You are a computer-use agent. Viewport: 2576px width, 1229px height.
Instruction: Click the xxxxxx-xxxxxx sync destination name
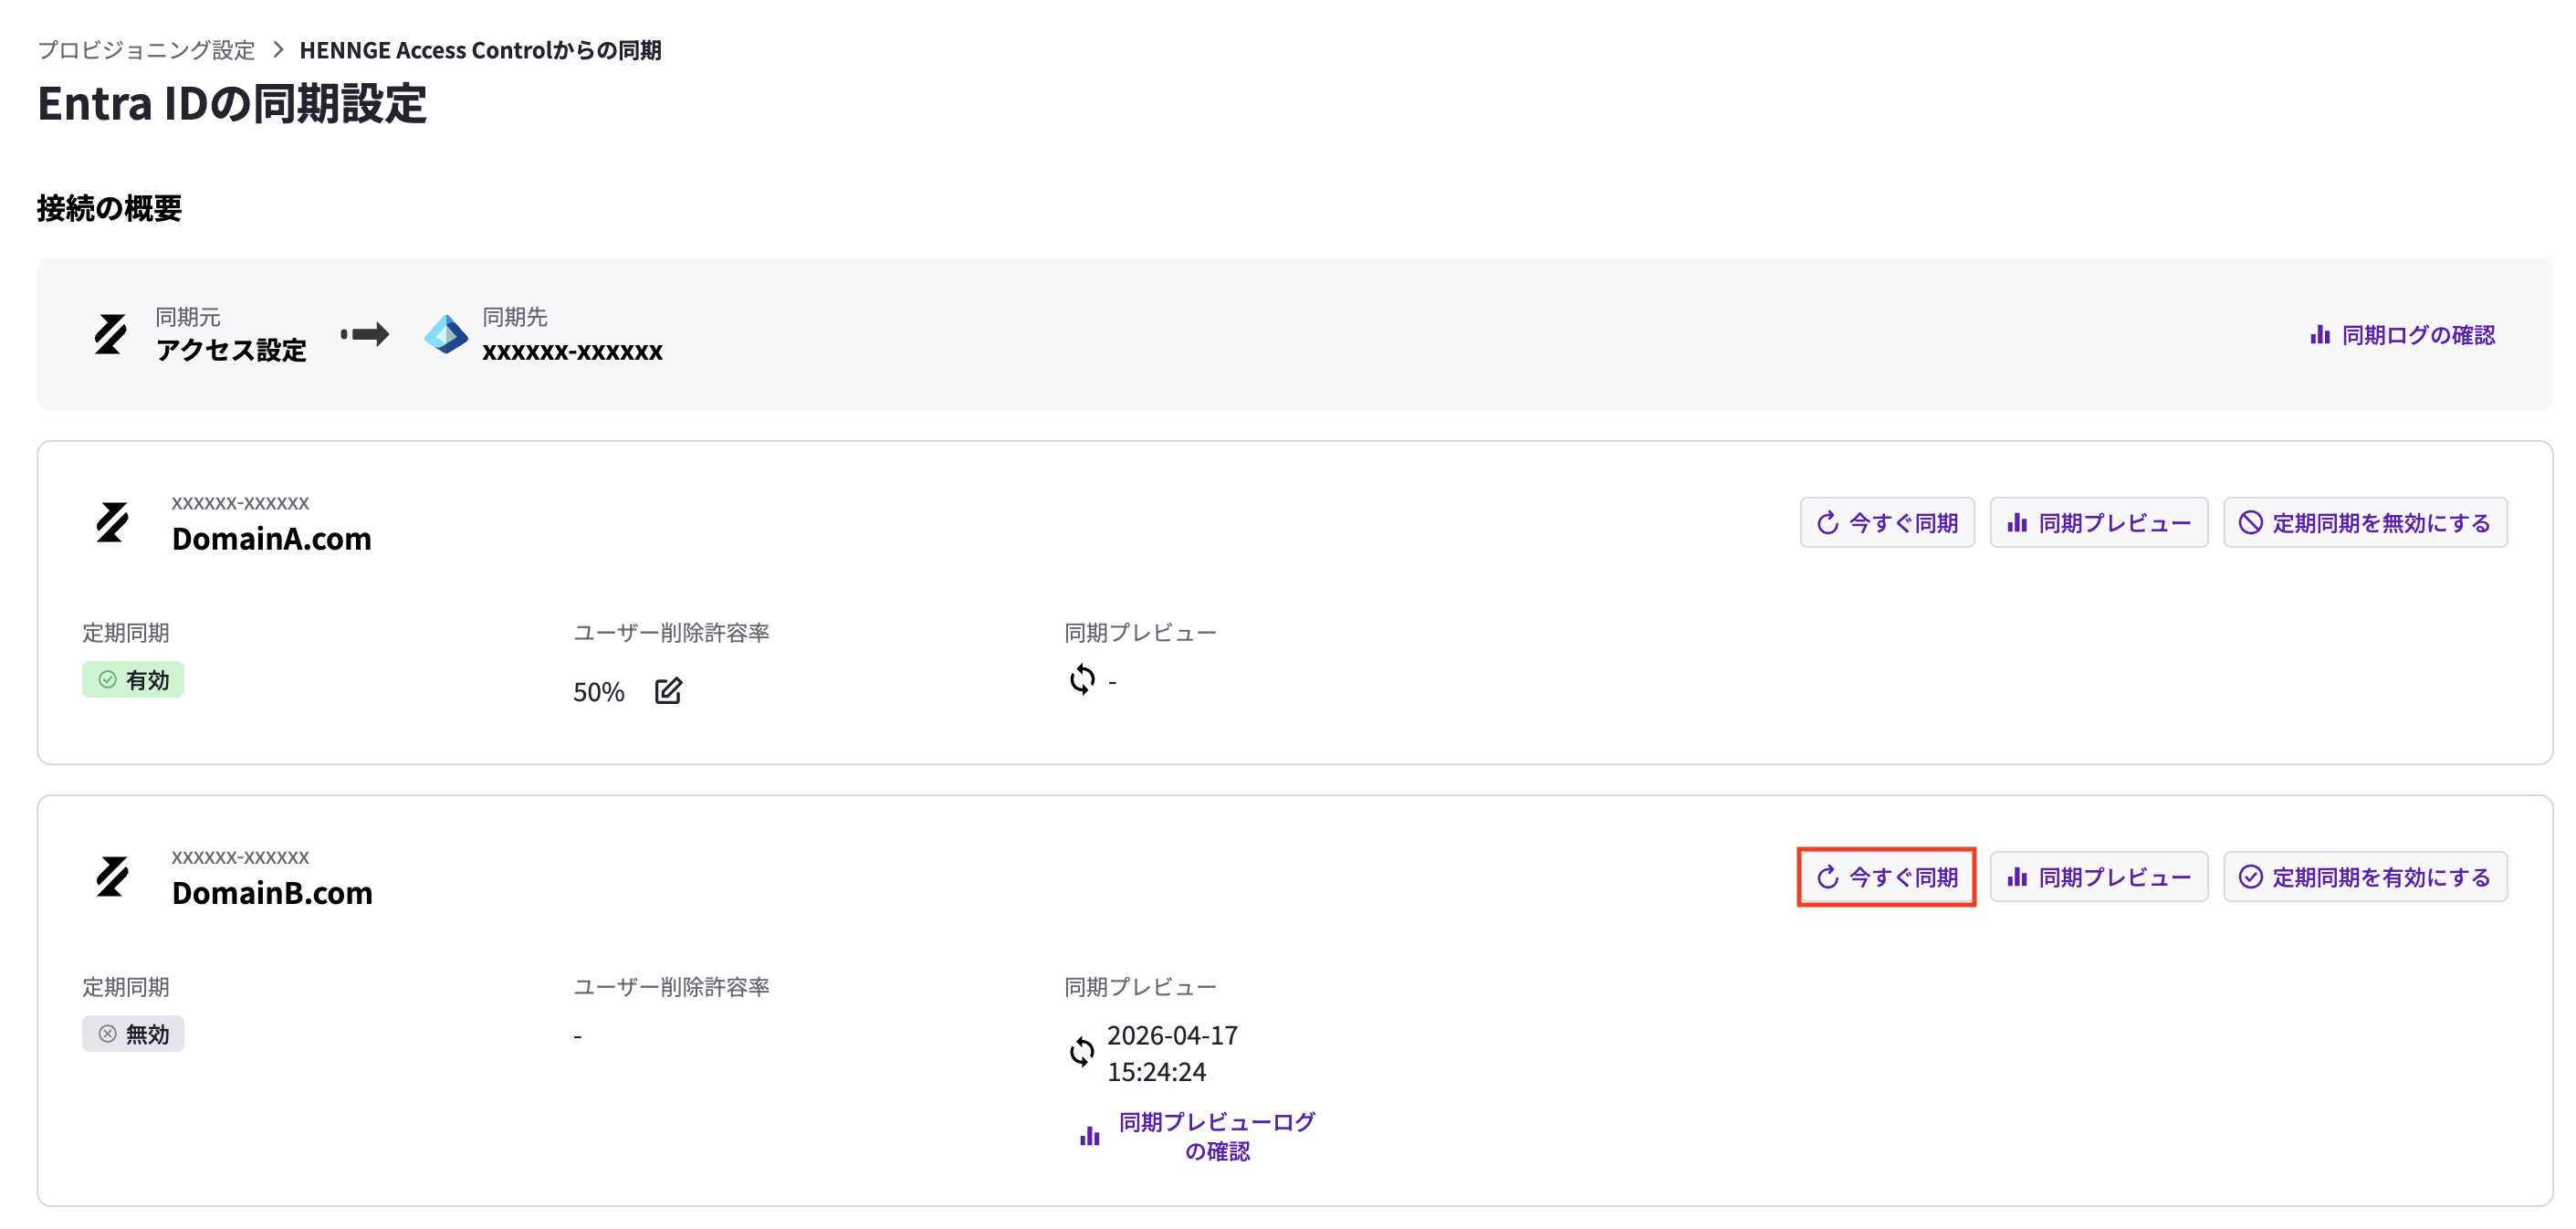point(572,351)
